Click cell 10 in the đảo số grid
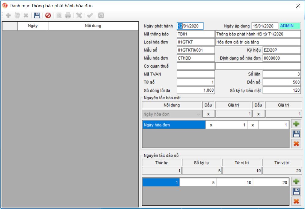The width and height of the screenshot is (305, 209). pos(235,182)
